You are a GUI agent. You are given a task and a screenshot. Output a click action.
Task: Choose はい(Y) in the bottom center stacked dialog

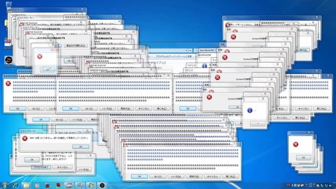[x=157, y=176]
